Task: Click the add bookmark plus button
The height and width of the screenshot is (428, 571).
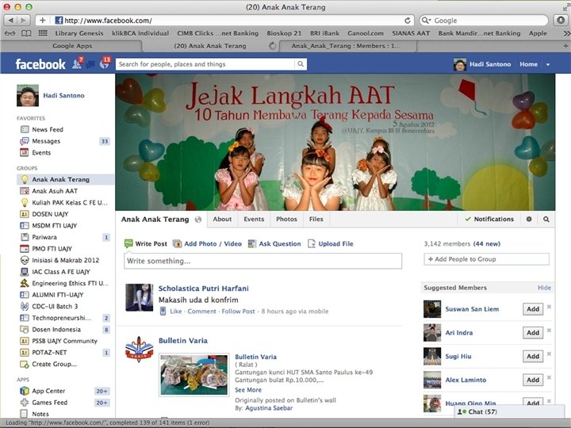Action: [43, 21]
